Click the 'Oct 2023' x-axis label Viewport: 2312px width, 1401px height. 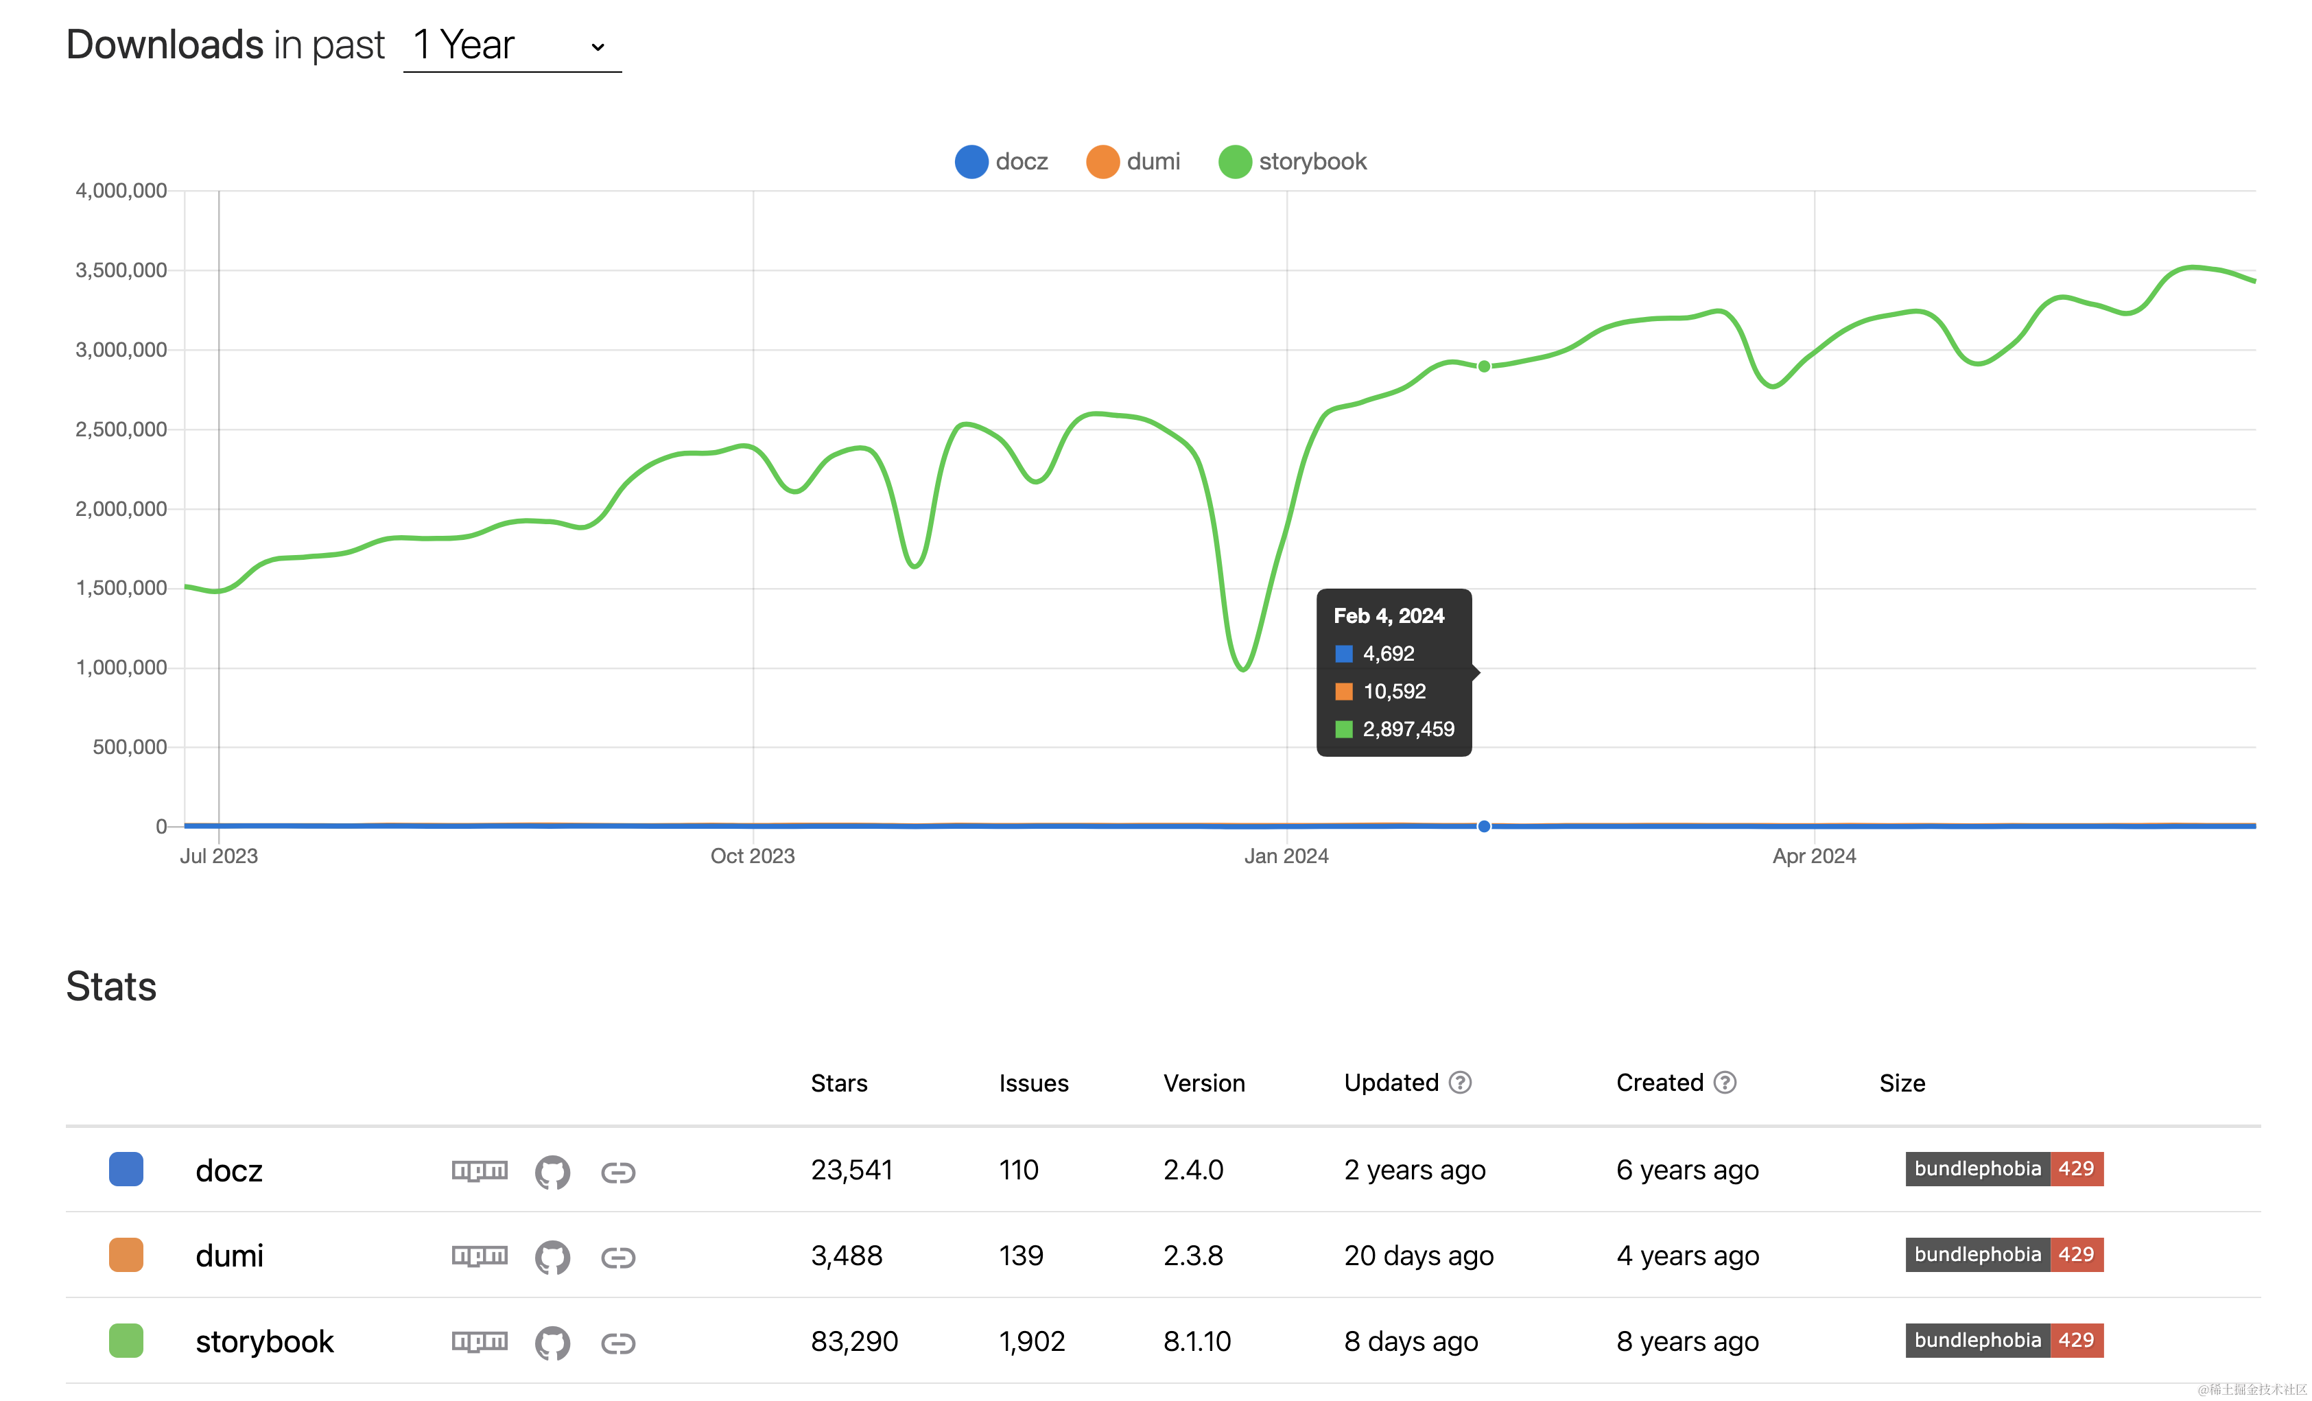753,857
